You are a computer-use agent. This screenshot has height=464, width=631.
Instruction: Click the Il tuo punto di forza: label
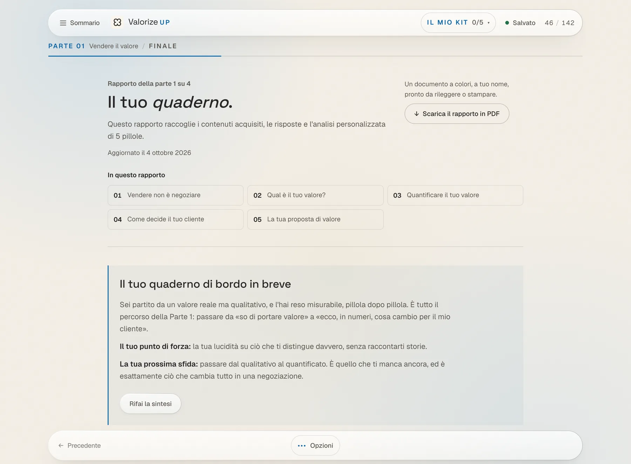[155, 346]
